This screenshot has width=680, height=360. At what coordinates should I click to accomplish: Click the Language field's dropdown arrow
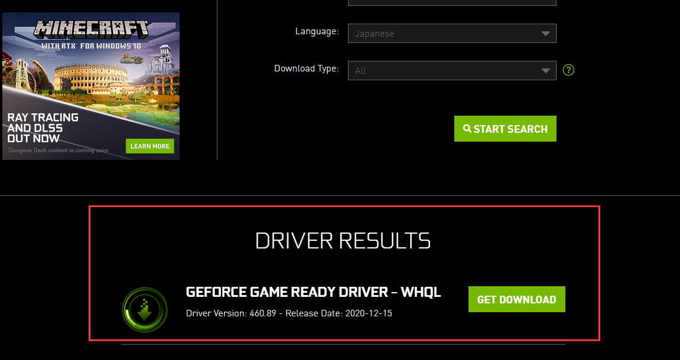pos(545,34)
